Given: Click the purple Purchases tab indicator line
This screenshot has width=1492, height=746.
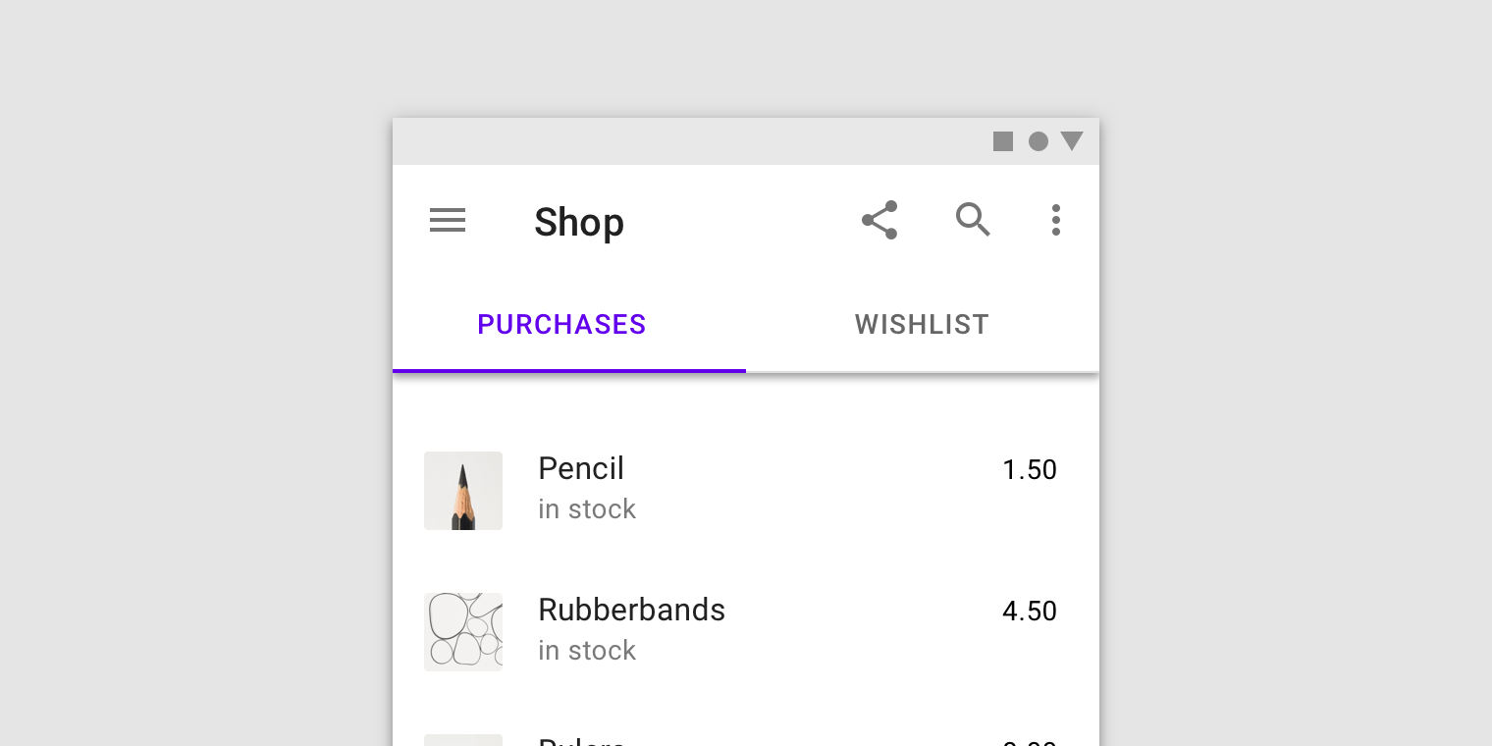Looking at the screenshot, I should click(569, 371).
